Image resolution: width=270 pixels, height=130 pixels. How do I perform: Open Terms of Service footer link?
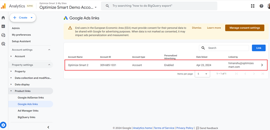point(164,128)
